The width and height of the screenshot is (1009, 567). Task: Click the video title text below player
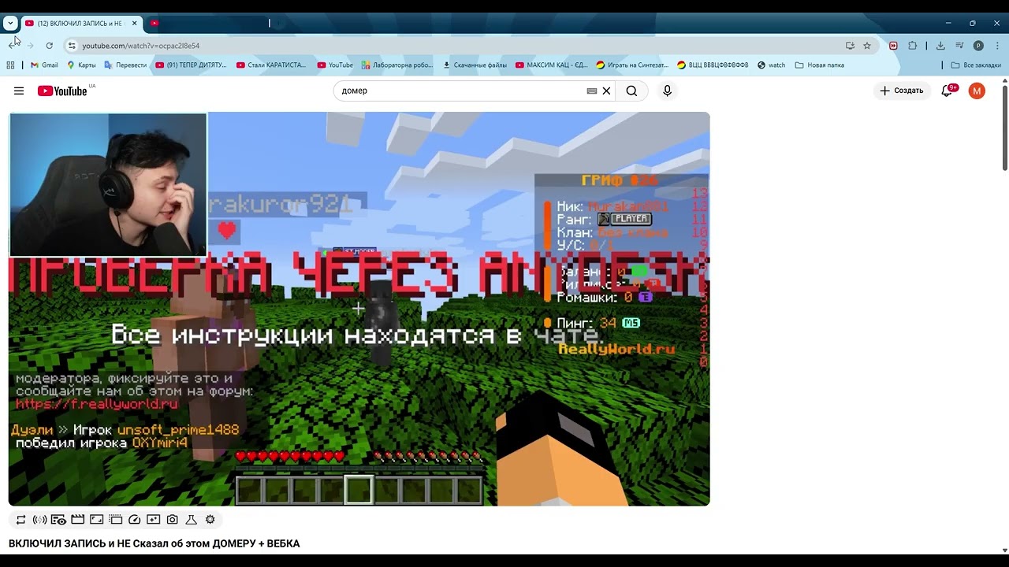[155, 543]
